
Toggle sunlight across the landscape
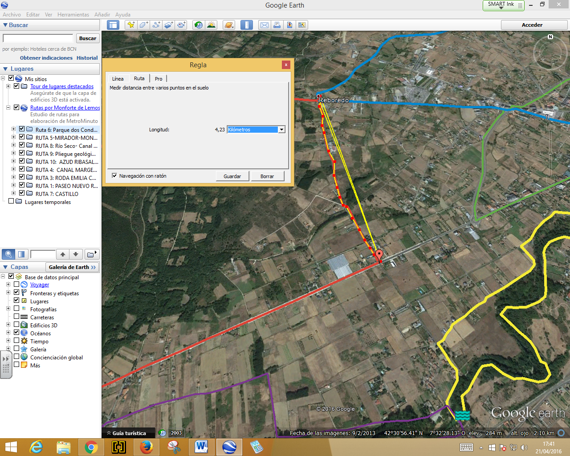click(211, 25)
